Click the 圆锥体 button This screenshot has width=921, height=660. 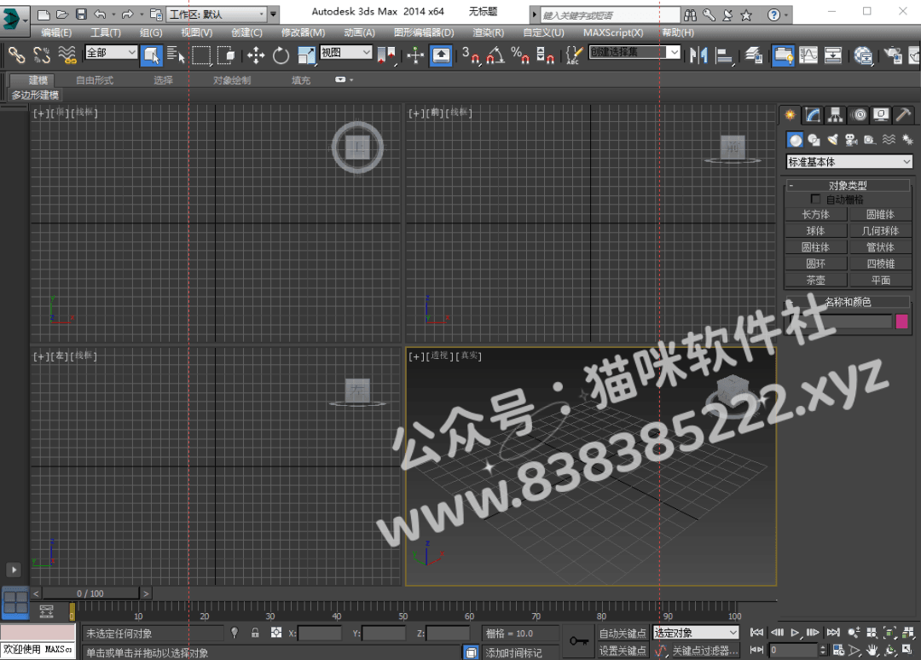880,214
